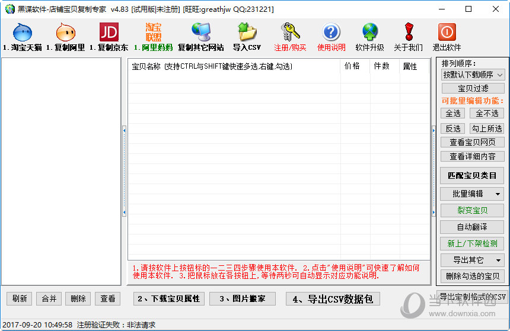
Task: Sort by the 价格 column header
Action: (352, 66)
